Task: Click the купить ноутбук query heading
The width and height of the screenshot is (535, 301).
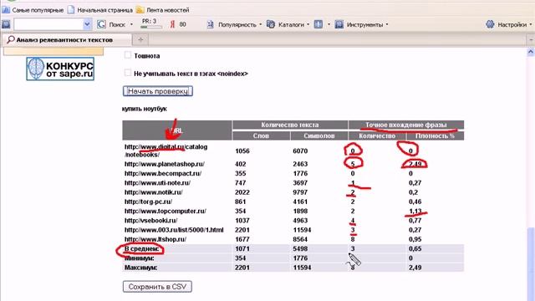Action: (145, 109)
